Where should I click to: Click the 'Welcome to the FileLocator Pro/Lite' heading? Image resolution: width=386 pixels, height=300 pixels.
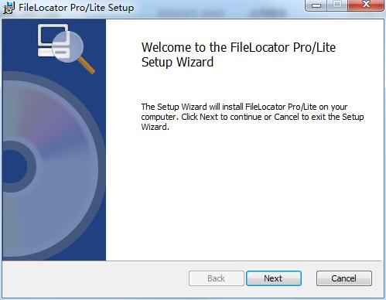(238, 47)
